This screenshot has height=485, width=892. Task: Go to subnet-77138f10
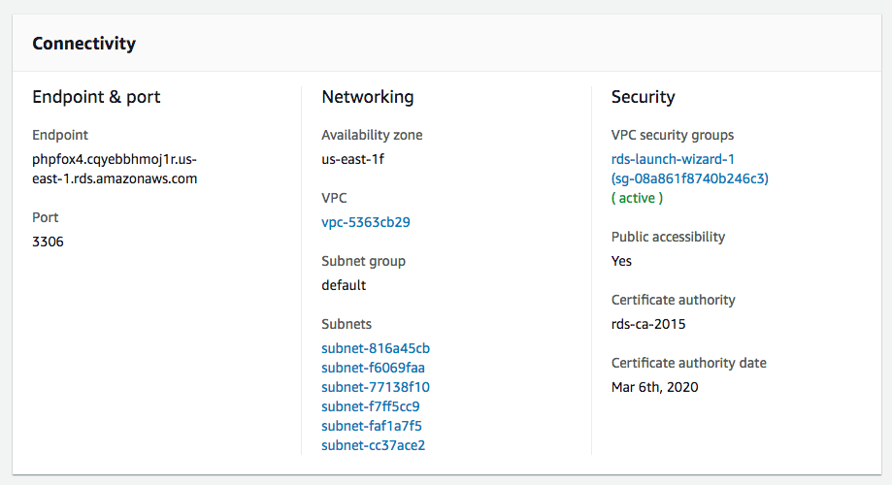[375, 387]
